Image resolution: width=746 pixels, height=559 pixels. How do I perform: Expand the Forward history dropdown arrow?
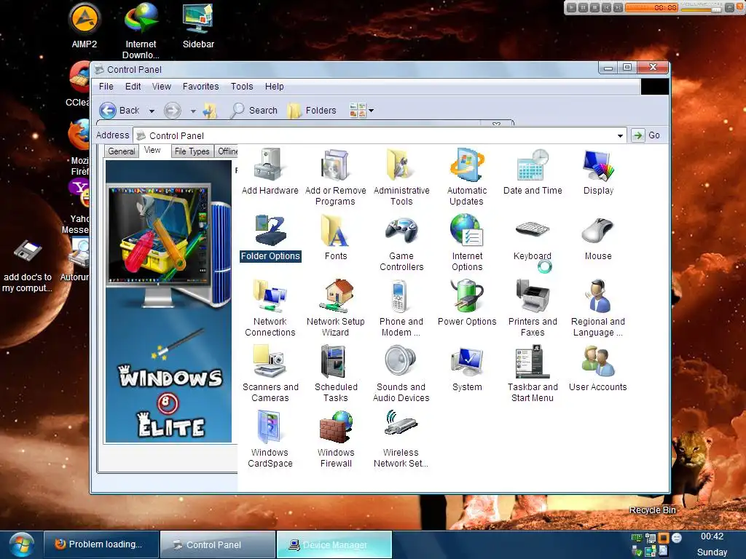coord(192,111)
